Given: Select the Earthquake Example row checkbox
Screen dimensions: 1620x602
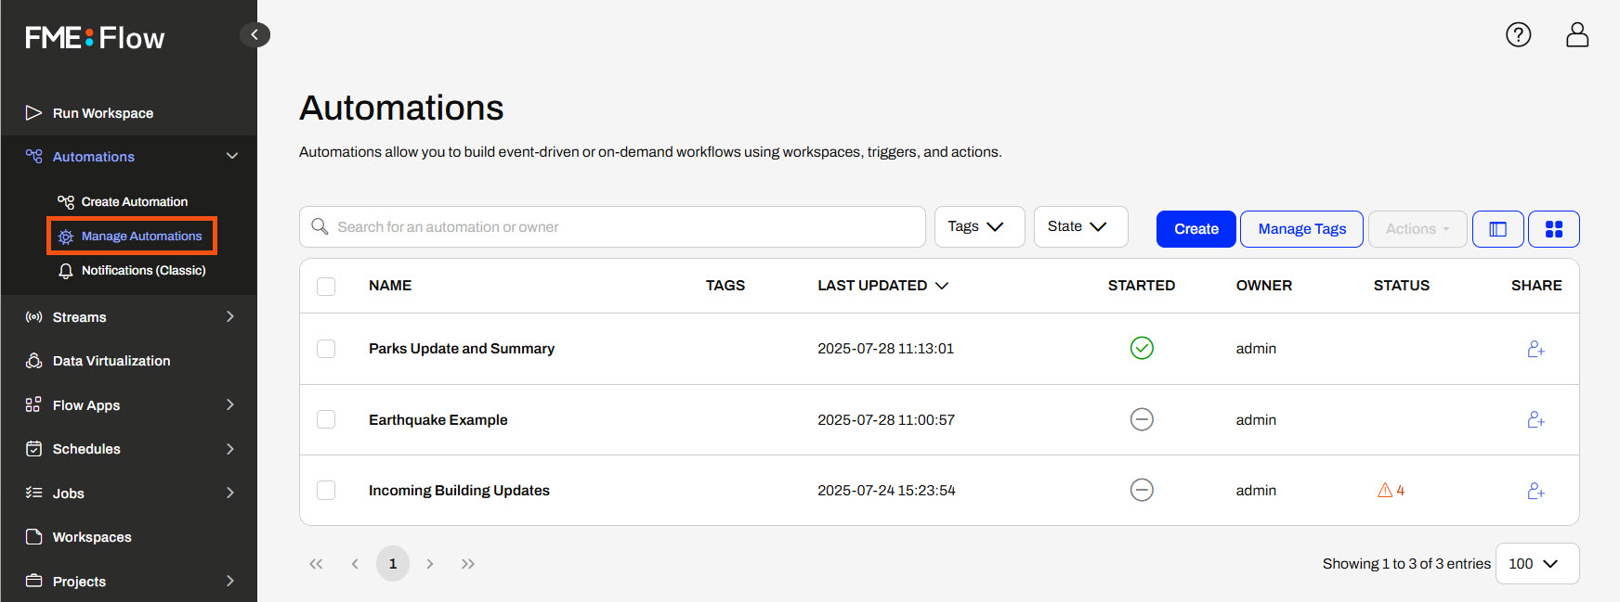Looking at the screenshot, I should 326,420.
